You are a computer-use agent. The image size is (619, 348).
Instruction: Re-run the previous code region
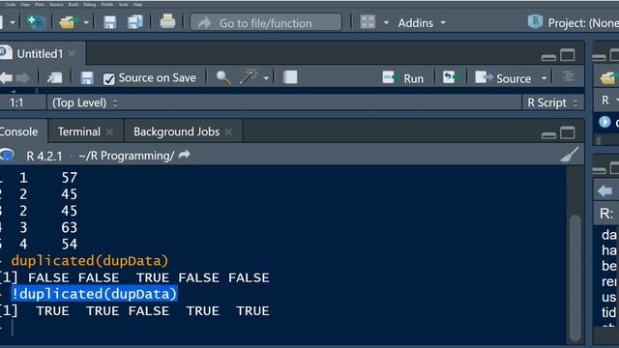pos(451,77)
